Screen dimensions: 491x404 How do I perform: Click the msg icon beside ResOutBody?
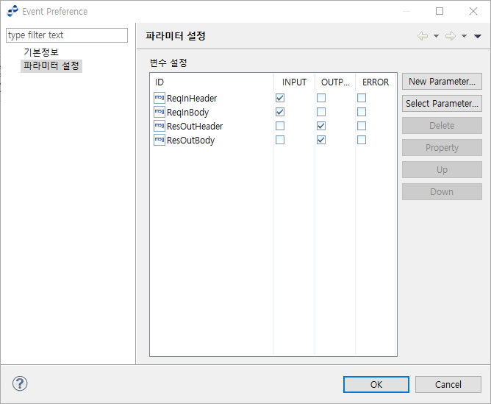coord(160,140)
